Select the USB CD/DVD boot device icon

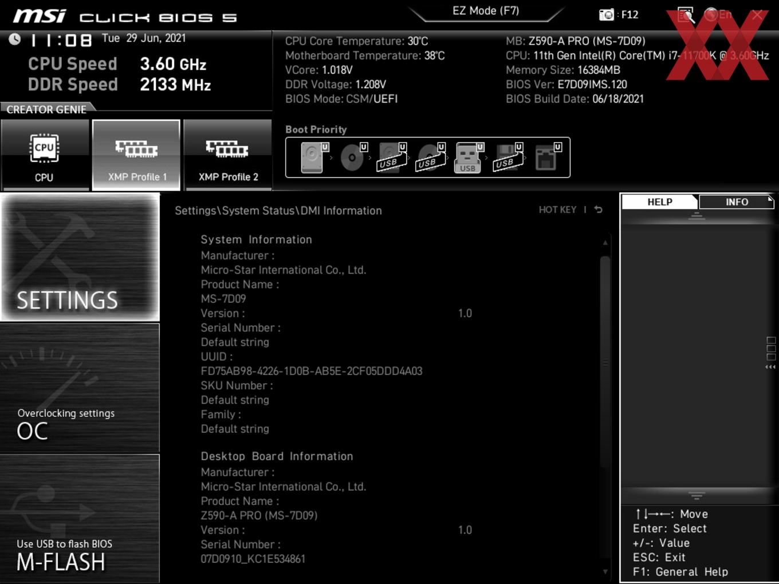click(431, 157)
